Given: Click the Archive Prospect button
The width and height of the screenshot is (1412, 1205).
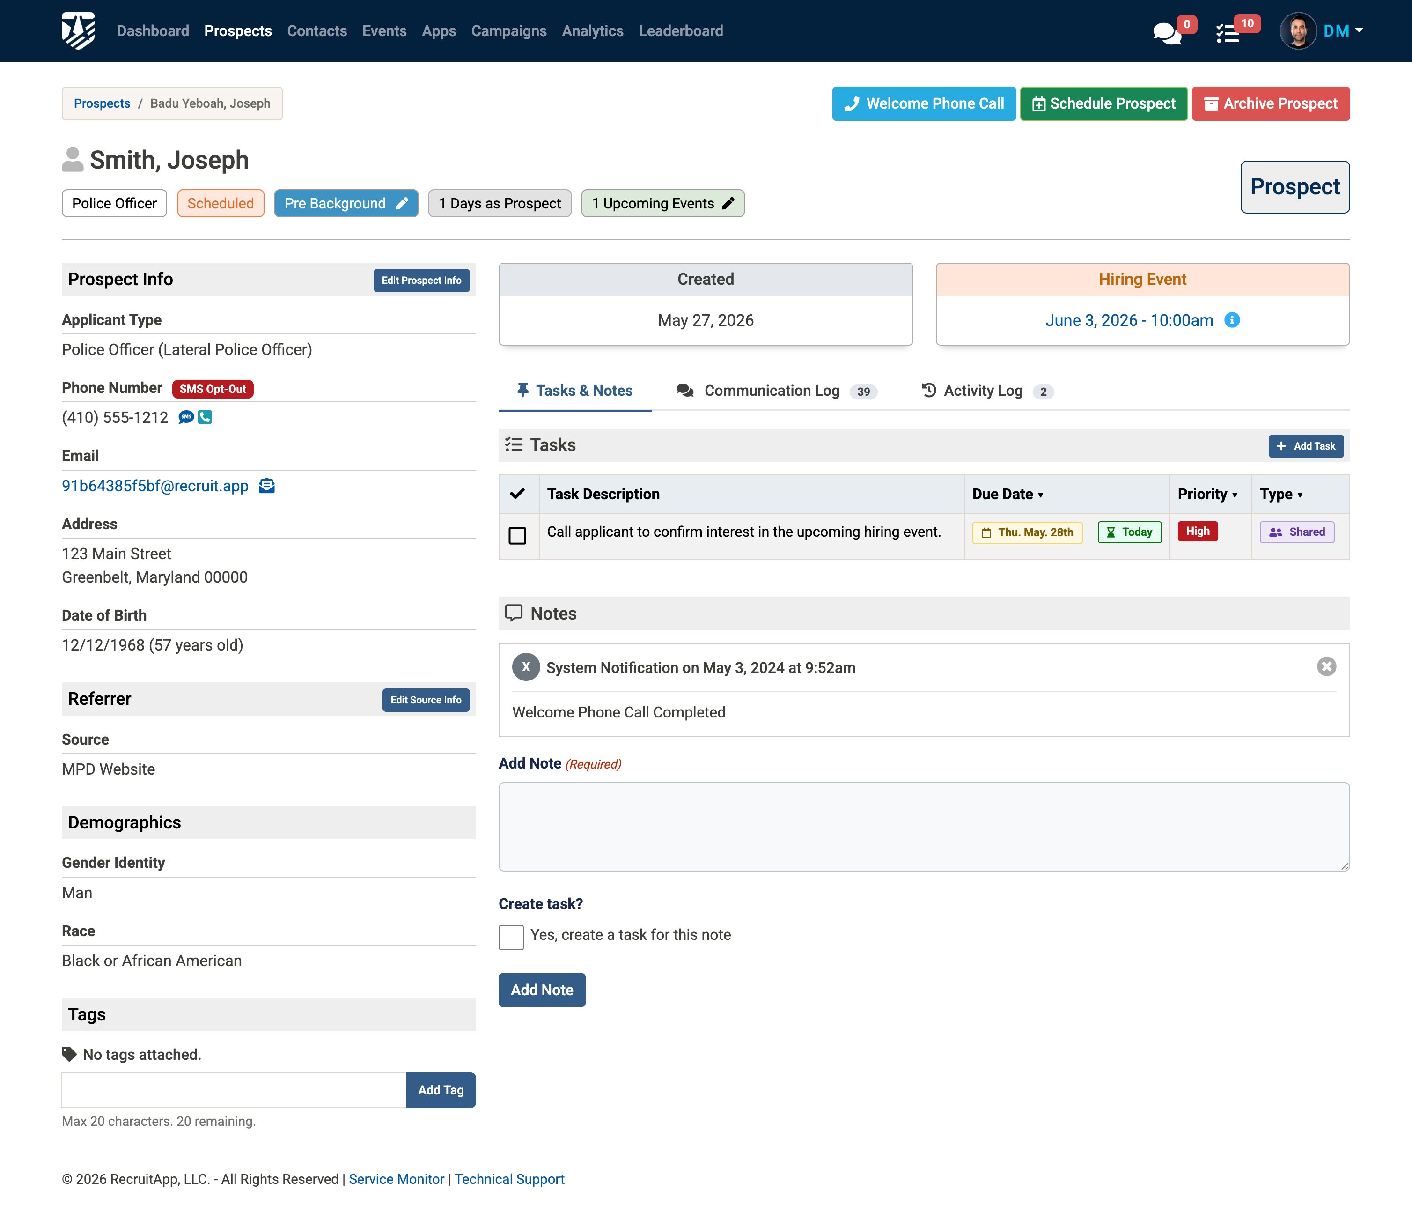Looking at the screenshot, I should (1271, 103).
